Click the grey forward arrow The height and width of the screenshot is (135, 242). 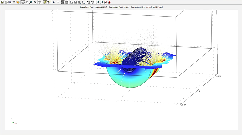click(x=57, y=2)
